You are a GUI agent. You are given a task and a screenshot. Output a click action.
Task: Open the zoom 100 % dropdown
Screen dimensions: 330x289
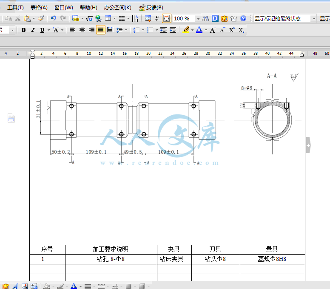[198, 19]
